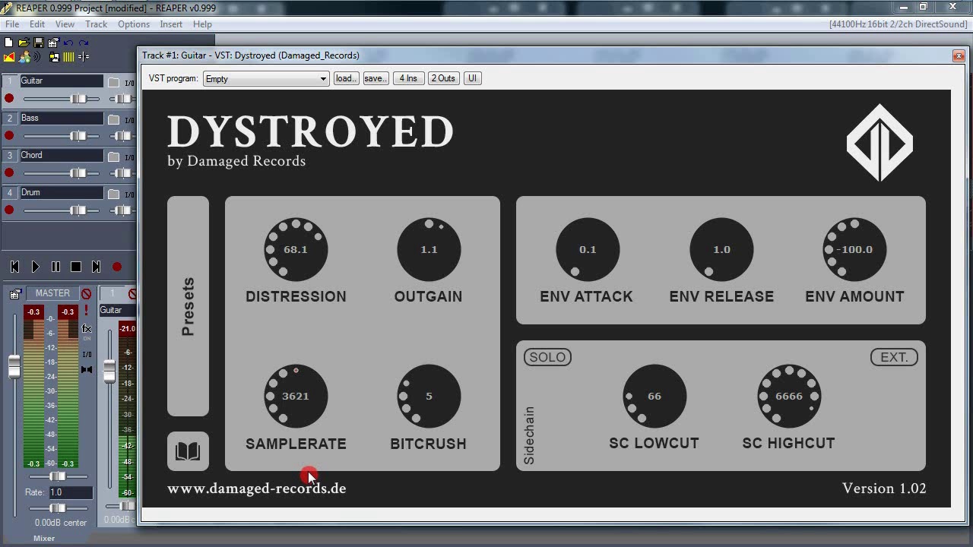The height and width of the screenshot is (547, 973).
Task: Click the BITCRUSH knob
Action: (x=429, y=396)
